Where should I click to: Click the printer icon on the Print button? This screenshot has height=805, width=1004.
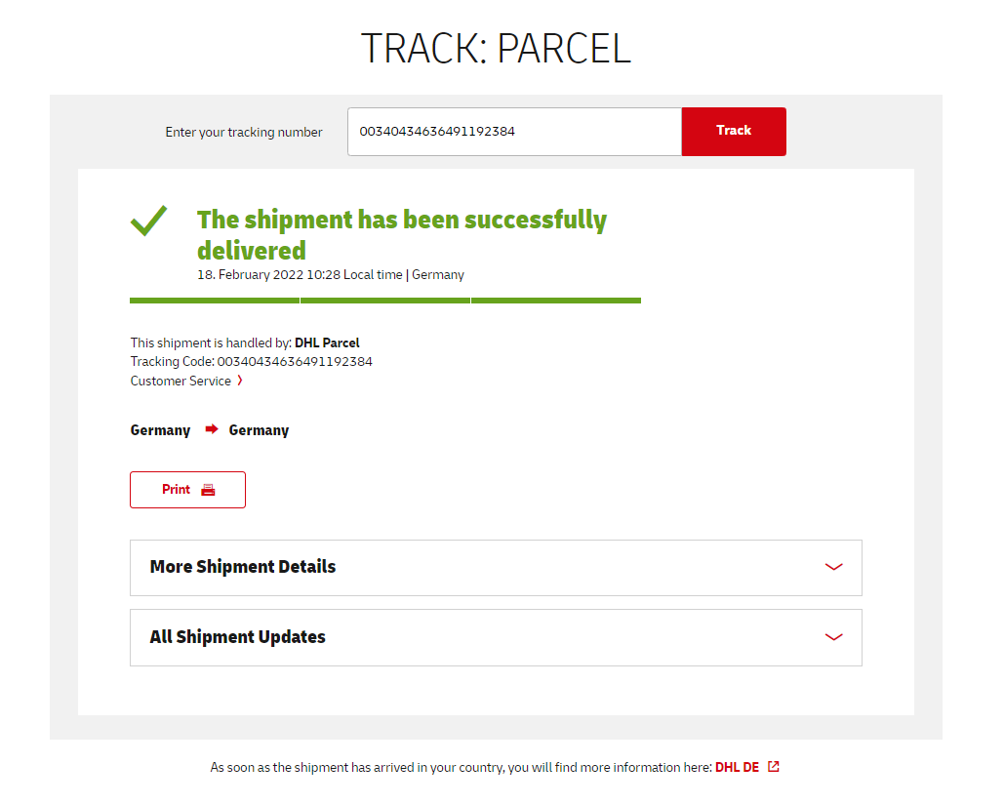click(x=208, y=490)
